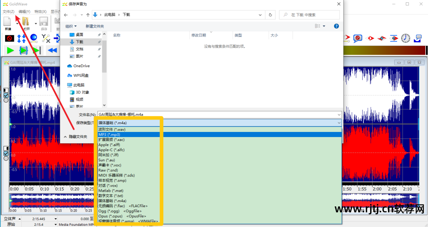The height and width of the screenshot is (227, 428).
Task: Click the 在 下载 中搜索 search box
Action: pos(309,15)
